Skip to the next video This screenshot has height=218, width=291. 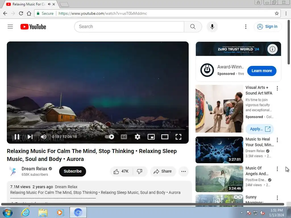30,137
